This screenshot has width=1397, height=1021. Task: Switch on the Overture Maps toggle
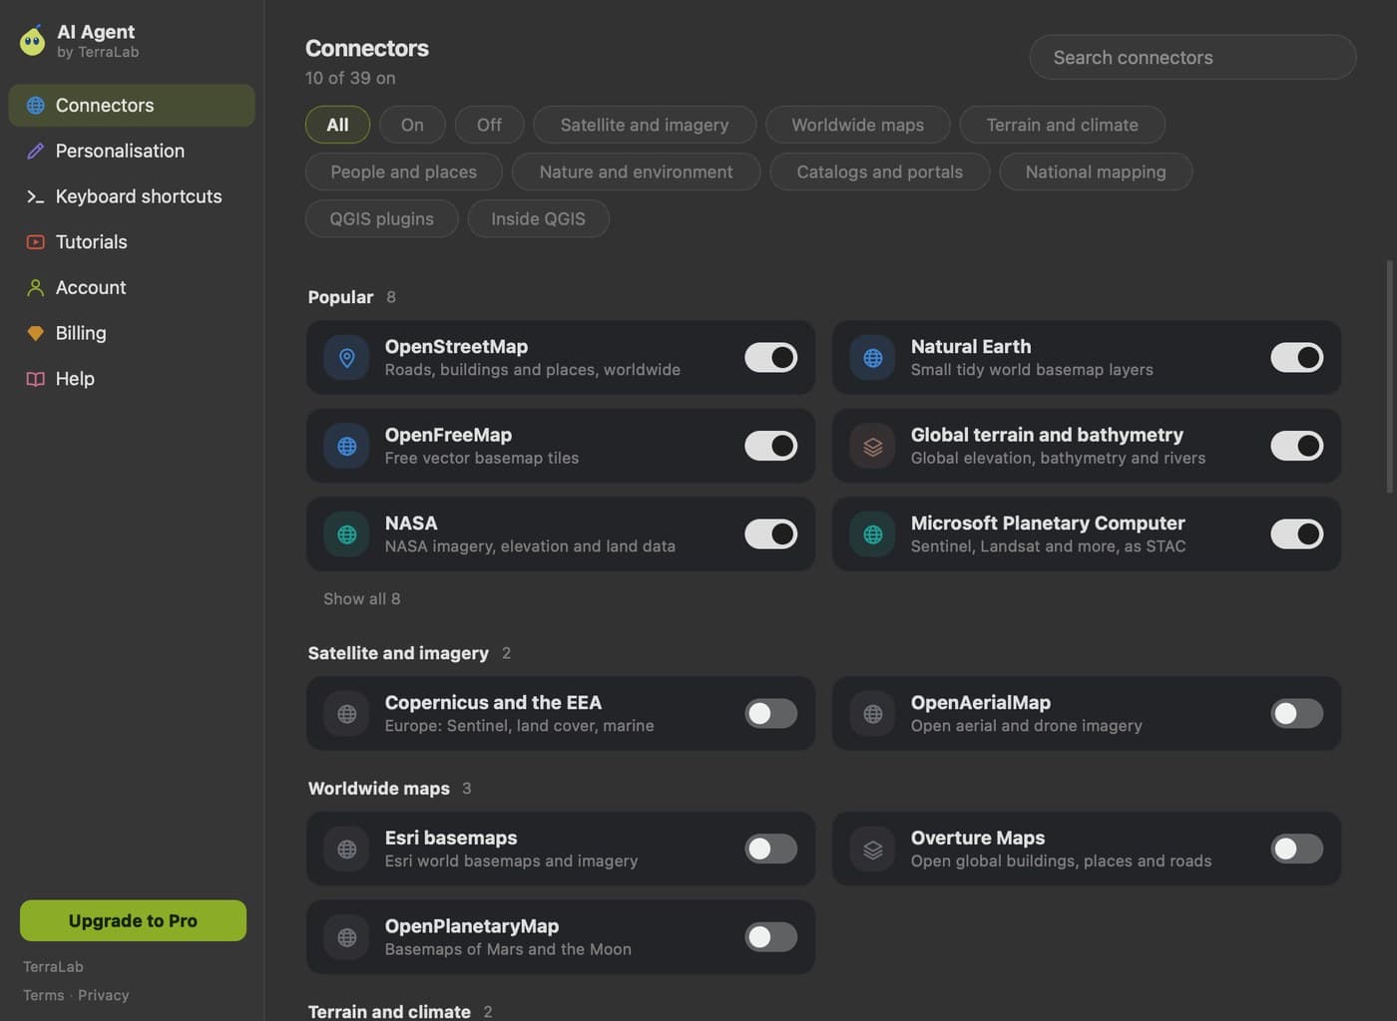[x=1297, y=850]
